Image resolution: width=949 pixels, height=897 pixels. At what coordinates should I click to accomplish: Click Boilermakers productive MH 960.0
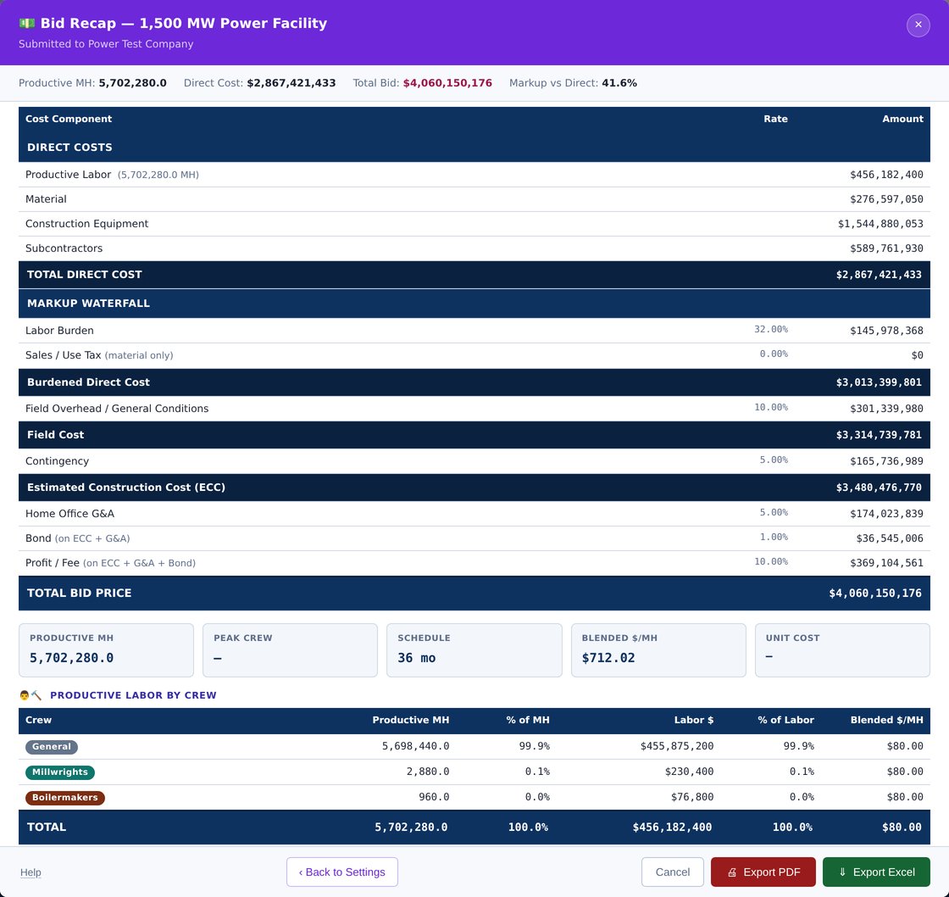click(433, 797)
